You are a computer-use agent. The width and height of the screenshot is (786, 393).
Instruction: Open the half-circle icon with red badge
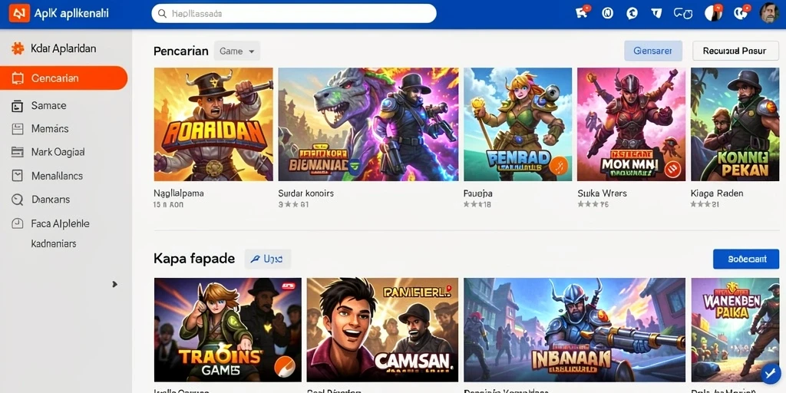713,12
